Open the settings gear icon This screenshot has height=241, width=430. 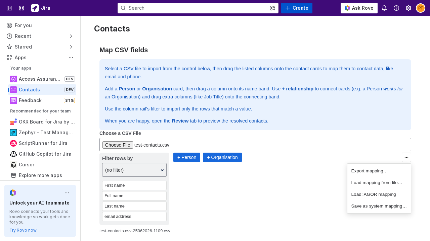(408, 8)
